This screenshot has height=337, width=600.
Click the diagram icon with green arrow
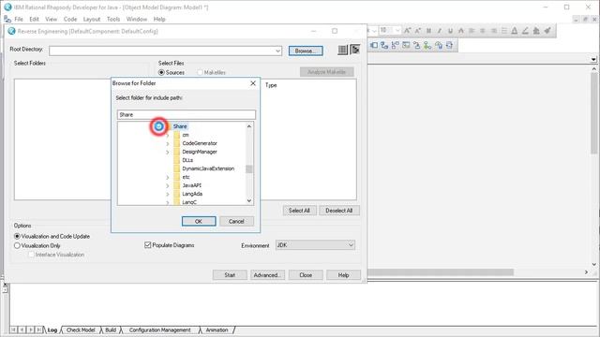[427, 46]
